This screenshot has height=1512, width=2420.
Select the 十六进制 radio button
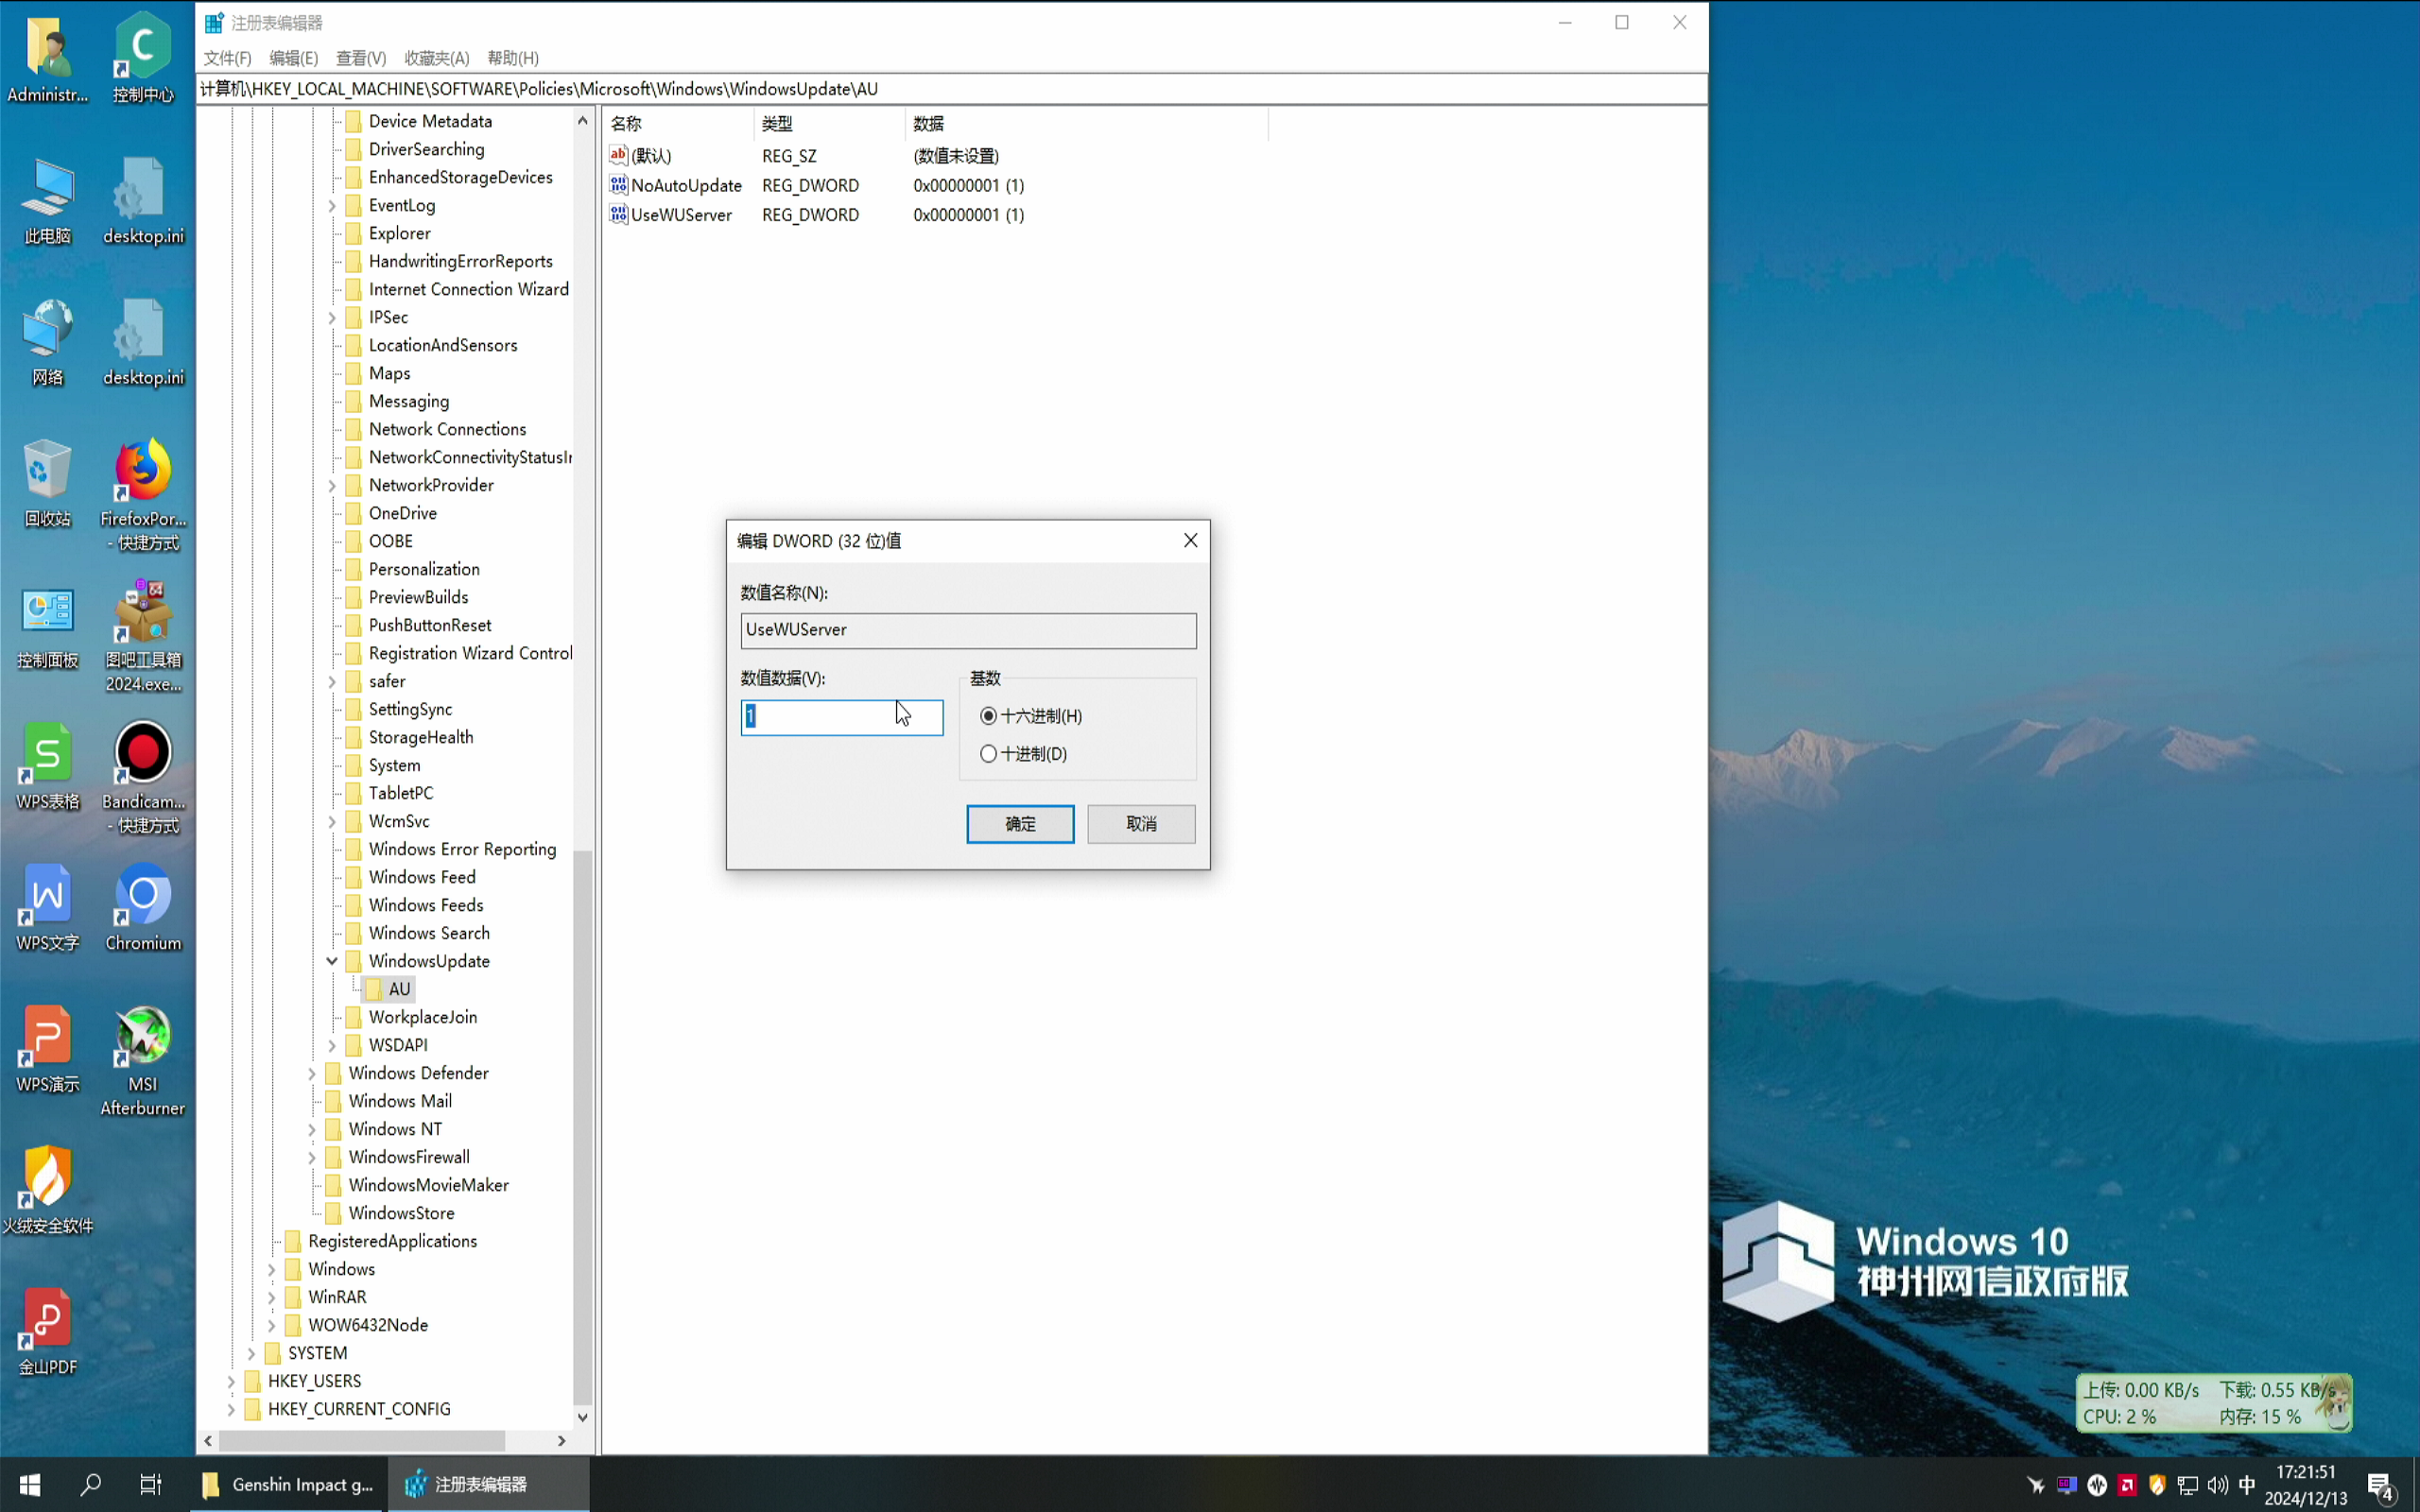tap(988, 716)
